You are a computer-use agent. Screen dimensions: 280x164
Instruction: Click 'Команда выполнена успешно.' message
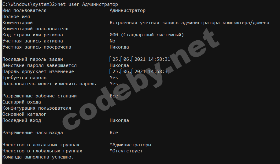(x=38, y=157)
